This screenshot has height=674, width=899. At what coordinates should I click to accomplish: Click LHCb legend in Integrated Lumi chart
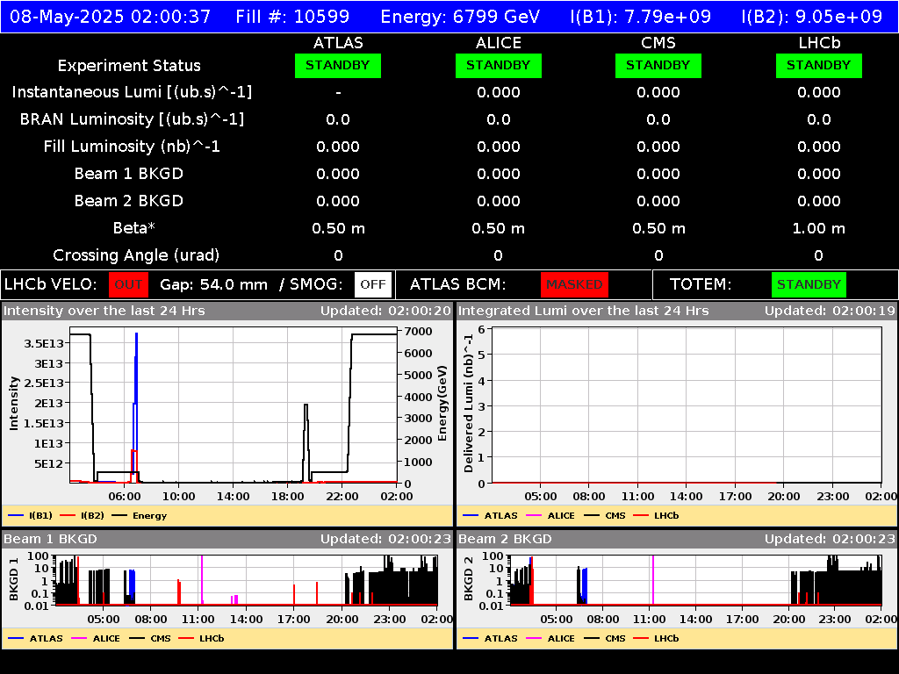656,516
